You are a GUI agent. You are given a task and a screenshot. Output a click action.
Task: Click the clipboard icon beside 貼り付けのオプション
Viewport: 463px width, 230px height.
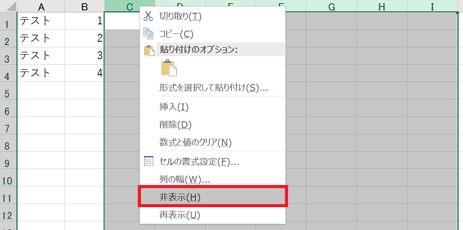(149, 51)
